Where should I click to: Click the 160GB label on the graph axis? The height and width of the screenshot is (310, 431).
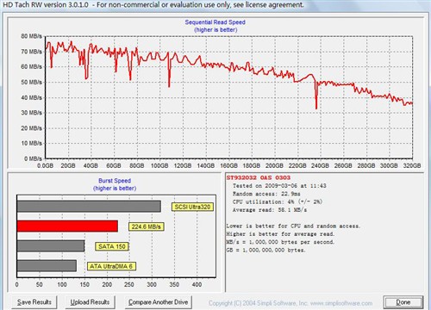[x=228, y=166]
